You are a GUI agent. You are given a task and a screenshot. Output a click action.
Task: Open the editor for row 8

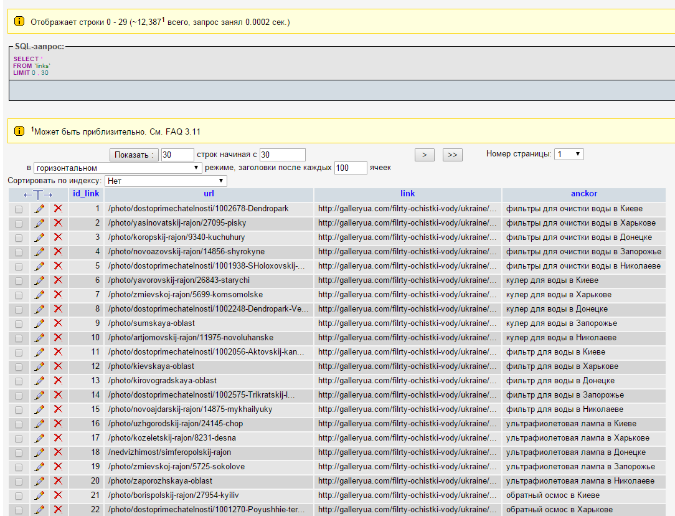tap(40, 309)
